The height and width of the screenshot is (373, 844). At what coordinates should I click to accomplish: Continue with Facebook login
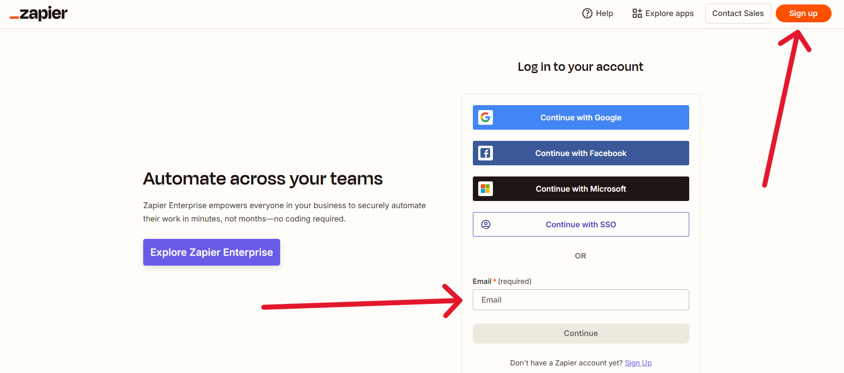[581, 153]
